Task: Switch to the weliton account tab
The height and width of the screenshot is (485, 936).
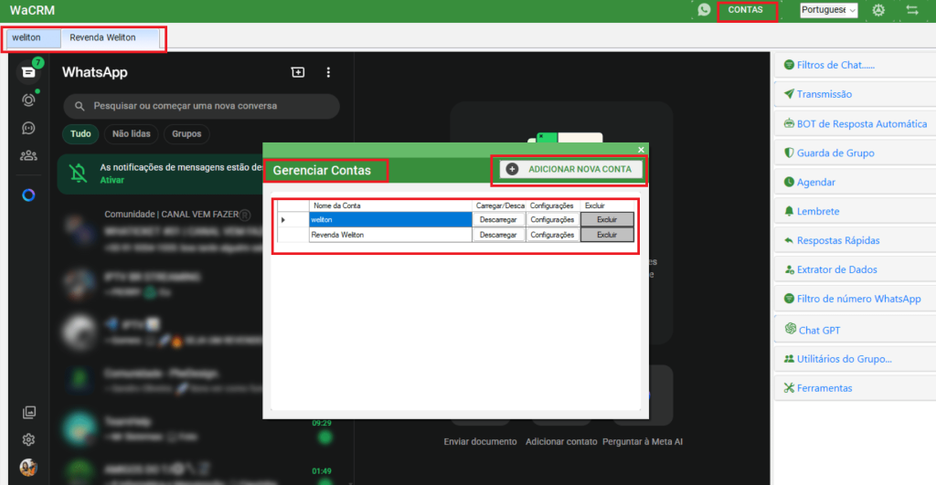Action: coord(27,38)
